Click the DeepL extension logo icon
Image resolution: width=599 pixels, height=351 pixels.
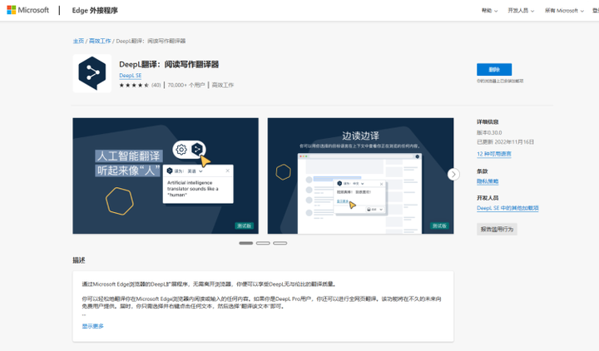tap(92, 73)
